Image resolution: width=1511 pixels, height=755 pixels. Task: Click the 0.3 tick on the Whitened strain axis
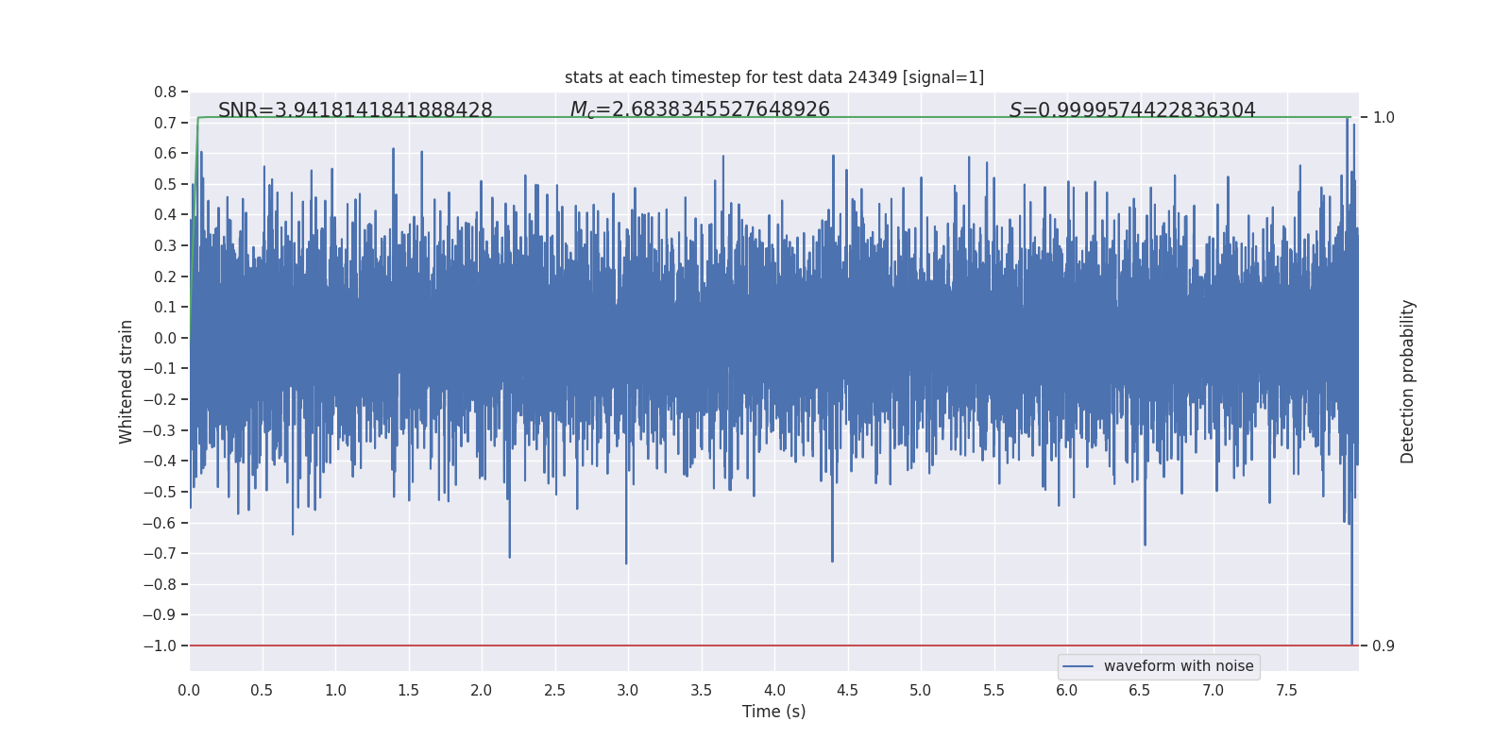click(x=165, y=245)
